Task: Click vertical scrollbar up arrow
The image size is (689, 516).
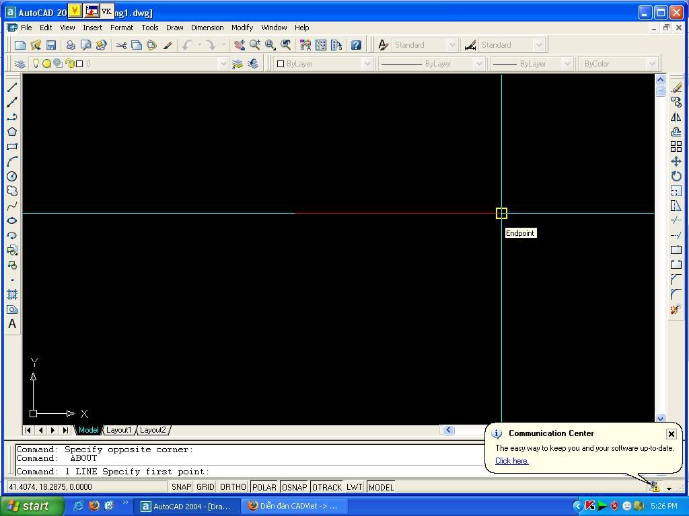Action: coord(660,79)
